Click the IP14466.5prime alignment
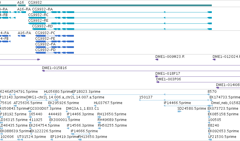Viewport: 240px width, 141px height. 187,106
